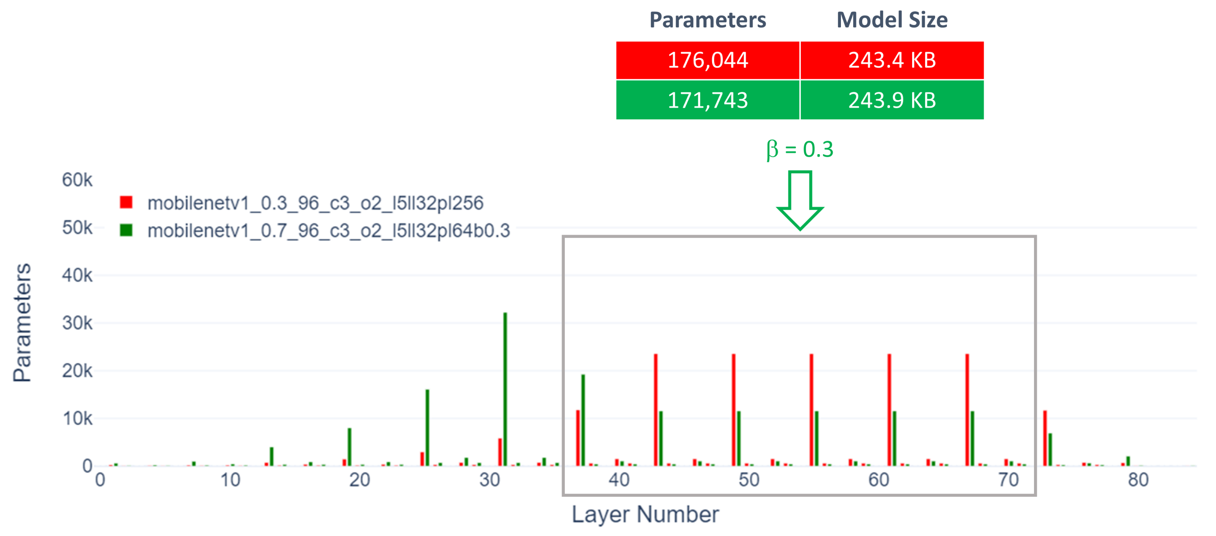Click the β = 0.3 label

[x=800, y=149]
